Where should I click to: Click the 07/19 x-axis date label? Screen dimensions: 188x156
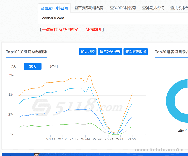[74, 139]
